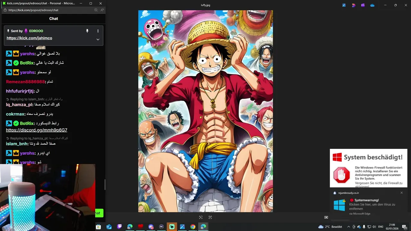Click actual-size zoom icon below the image
Screen dimensions: 411x231
click(210, 217)
